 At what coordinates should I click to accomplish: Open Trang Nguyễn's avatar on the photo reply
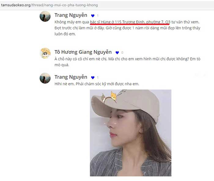click(x=45, y=78)
